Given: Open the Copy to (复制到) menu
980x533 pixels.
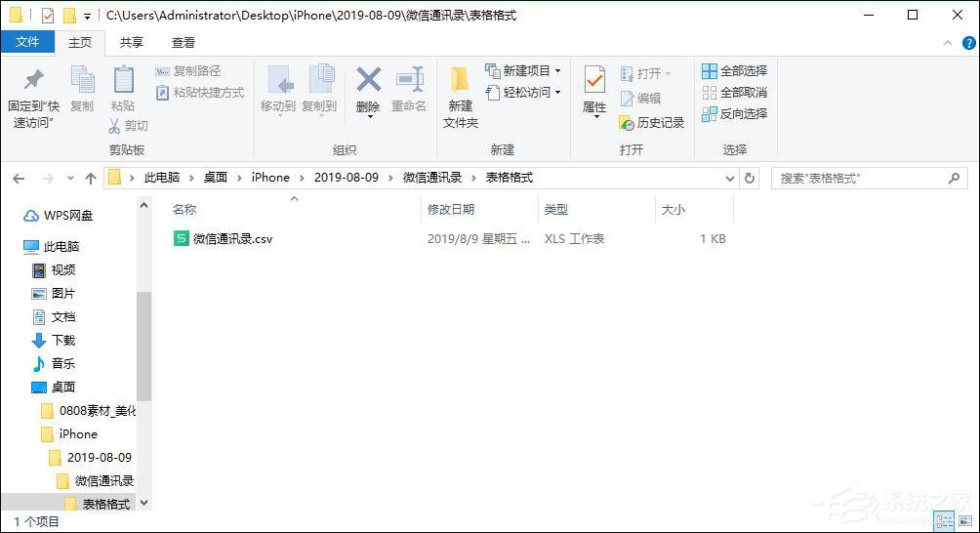Looking at the screenshot, I should [x=319, y=90].
